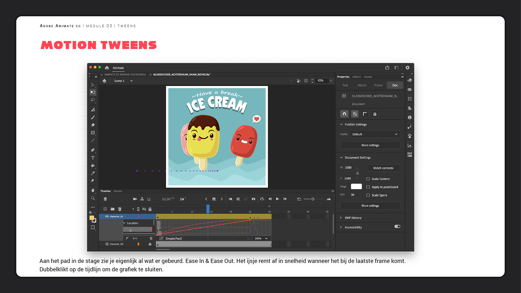This screenshot has height=293, width=521.
Task: Select the Lasso tool
Action: [x=93, y=100]
